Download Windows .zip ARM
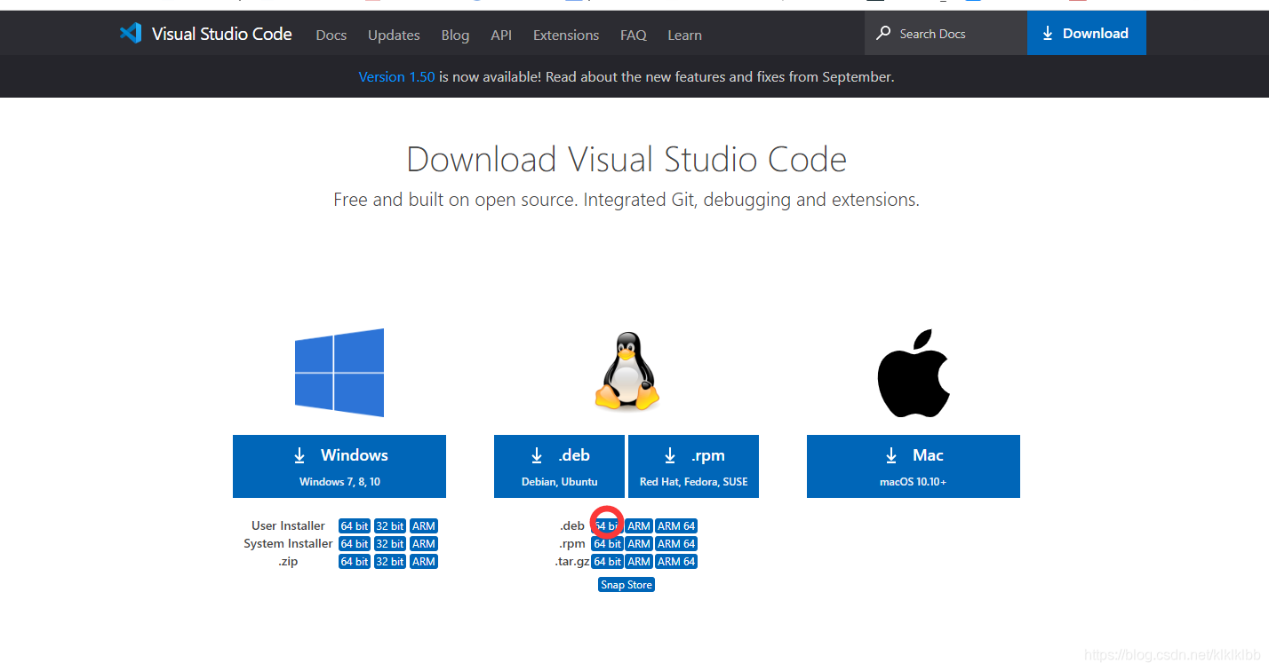Image resolution: width=1269 pixels, height=671 pixels. (424, 562)
